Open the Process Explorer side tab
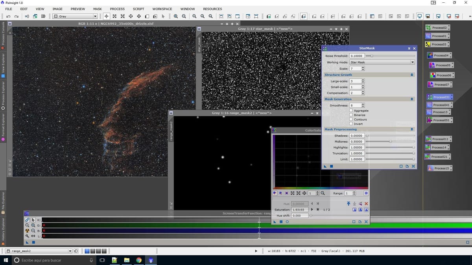The height and width of the screenshot is (265, 472). pos(3,95)
